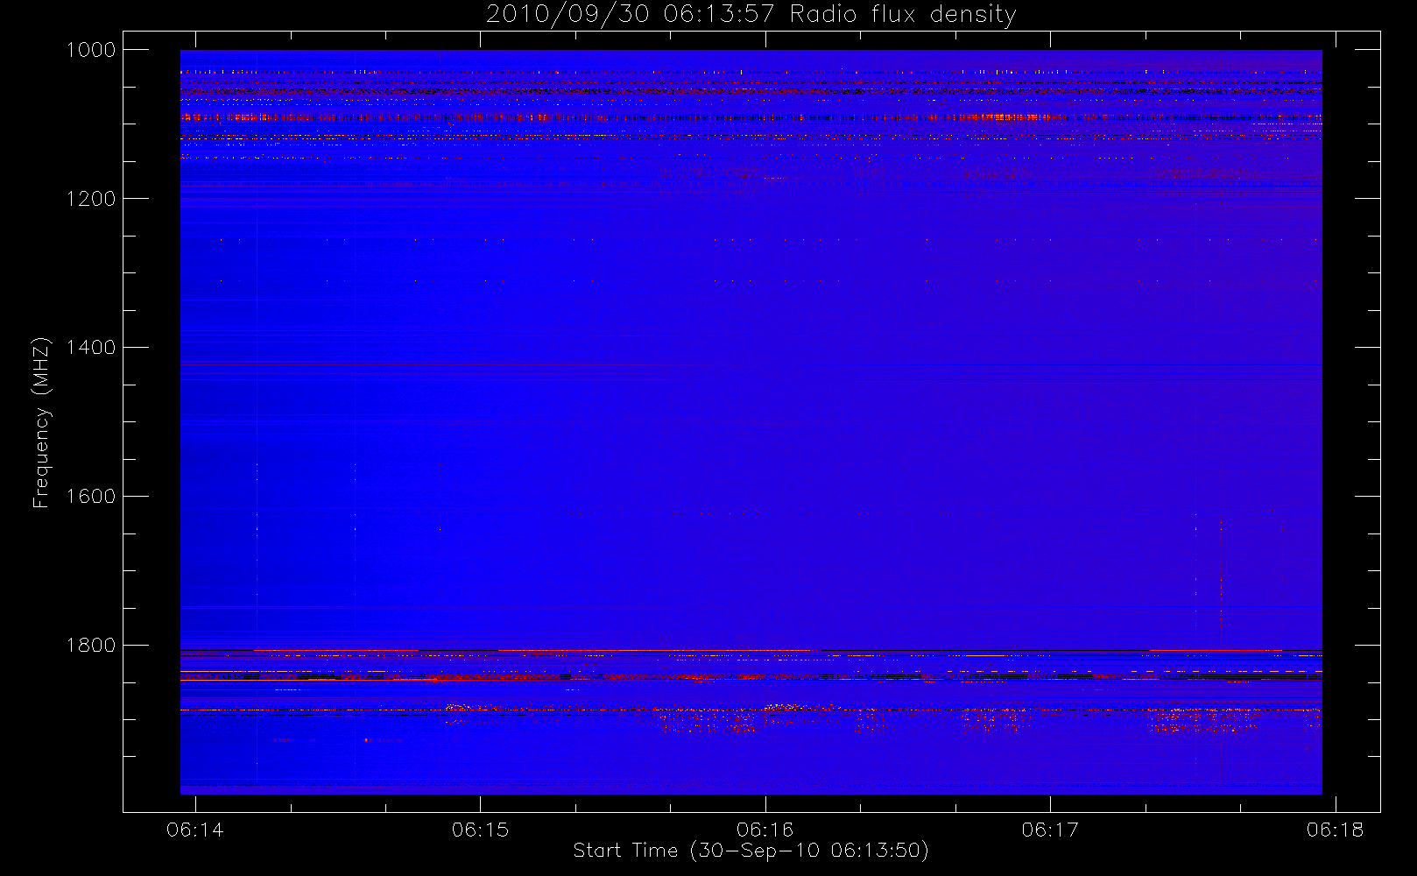Select the Y-axis label 'Frequency (MHZ)'

click(41, 422)
